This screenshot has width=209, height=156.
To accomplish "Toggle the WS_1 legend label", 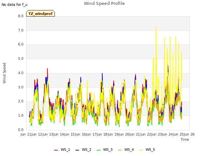I will click(65, 149).
